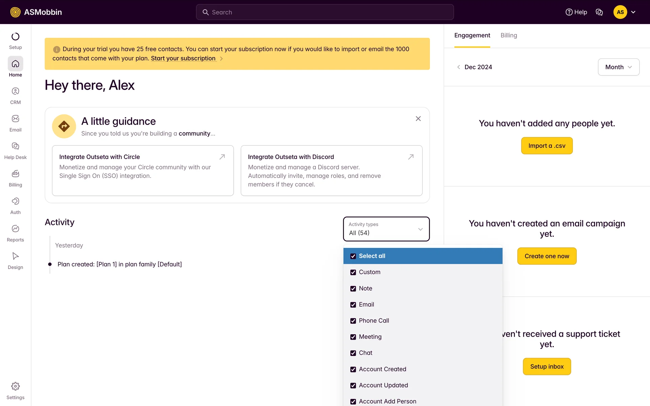Open Settings gear in sidebar
The width and height of the screenshot is (650, 406).
(x=15, y=386)
